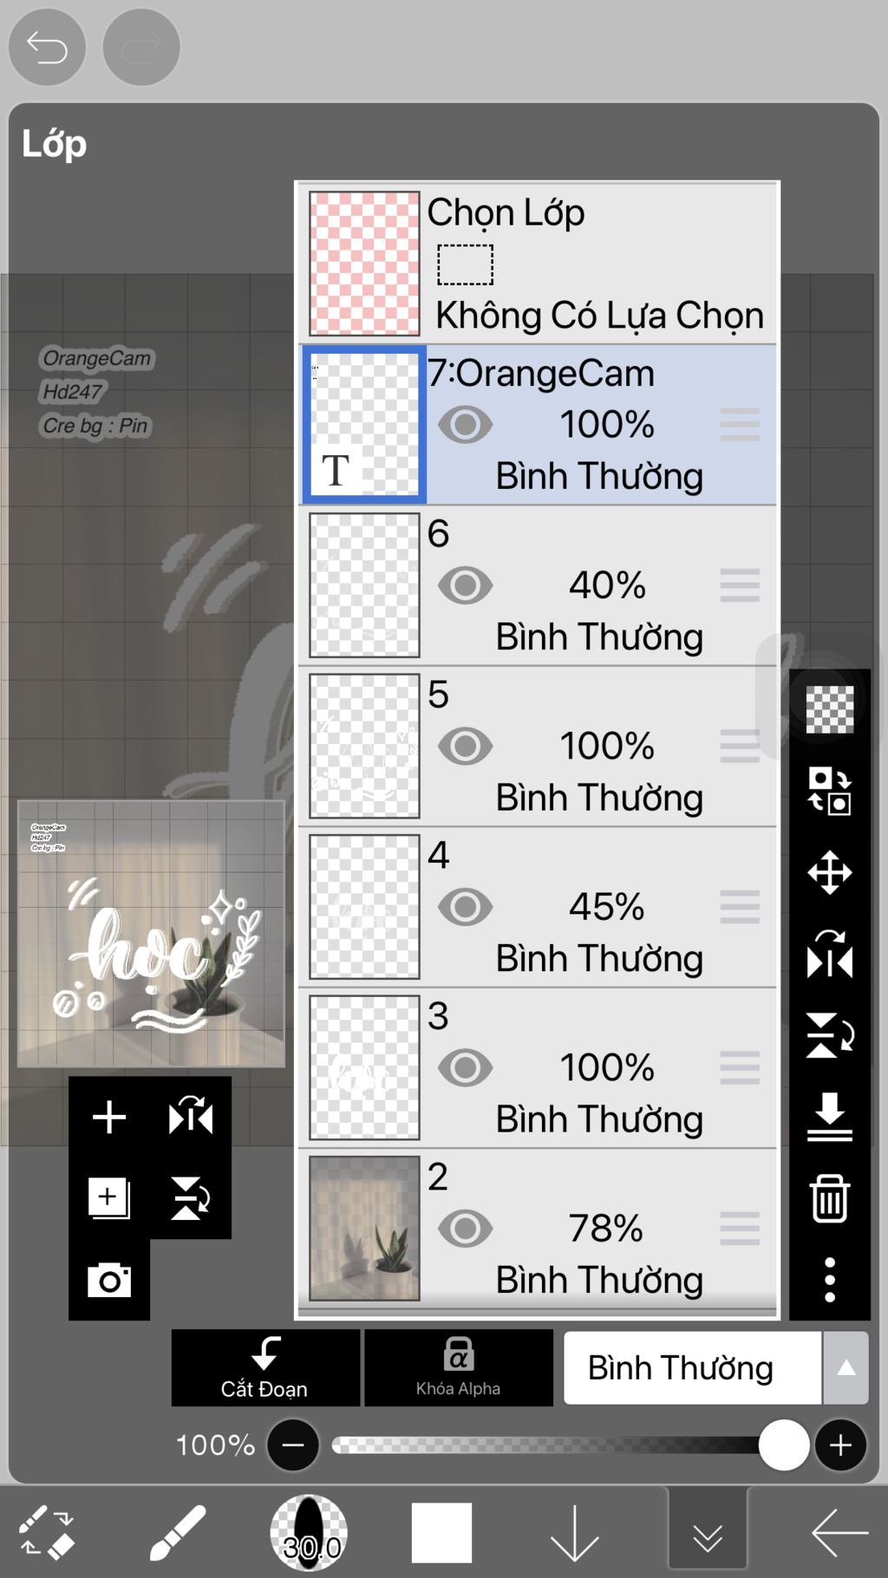Expand blend mode list with triangle arrow
888x1578 pixels.
(846, 1368)
